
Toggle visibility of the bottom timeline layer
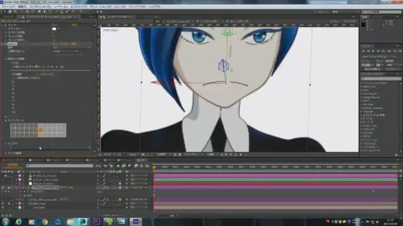point(3,207)
